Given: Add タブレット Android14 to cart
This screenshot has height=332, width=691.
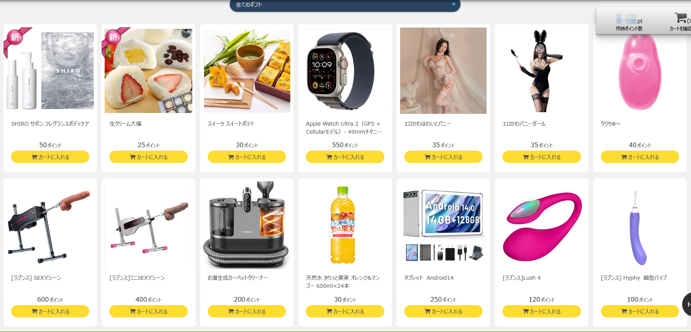Looking at the screenshot, I should tap(443, 311).
